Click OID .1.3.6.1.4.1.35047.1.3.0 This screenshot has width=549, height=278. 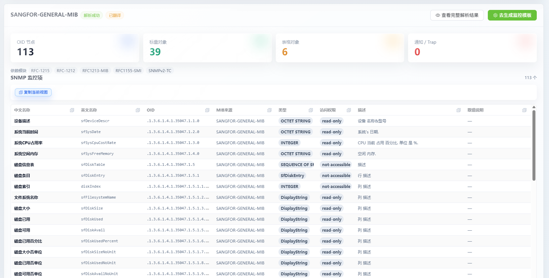click(173, 143)
